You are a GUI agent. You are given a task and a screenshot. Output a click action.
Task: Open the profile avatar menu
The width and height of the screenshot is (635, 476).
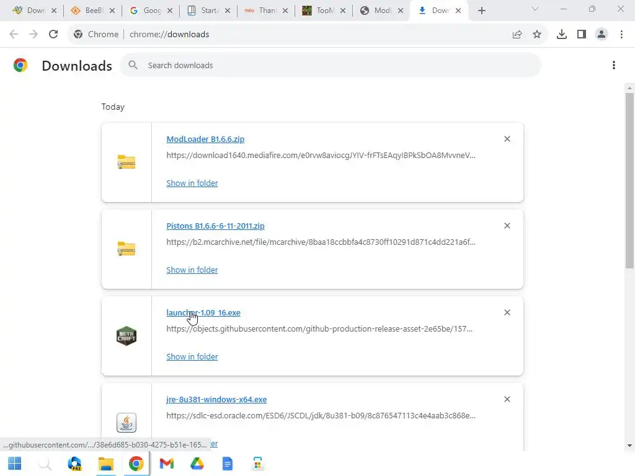[x=602, y=35]
